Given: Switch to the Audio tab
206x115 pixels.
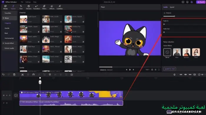Looking at the screenshot, I should pos(165,7).
